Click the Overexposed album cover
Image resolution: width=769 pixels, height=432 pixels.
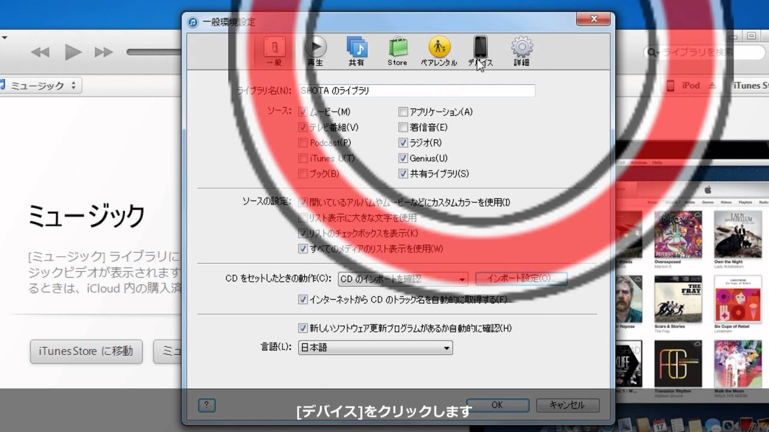678,234
